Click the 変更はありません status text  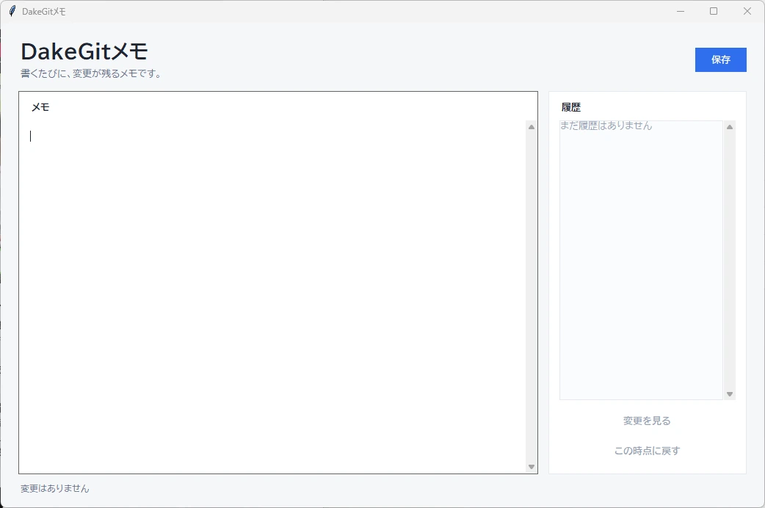pyautogui.click(x=54, y=488)
